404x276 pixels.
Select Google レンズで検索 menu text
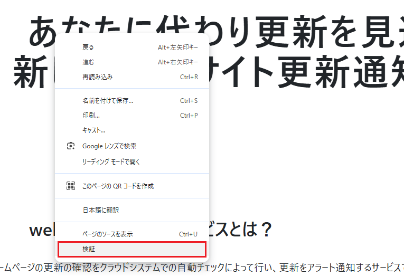coord(109,146)
